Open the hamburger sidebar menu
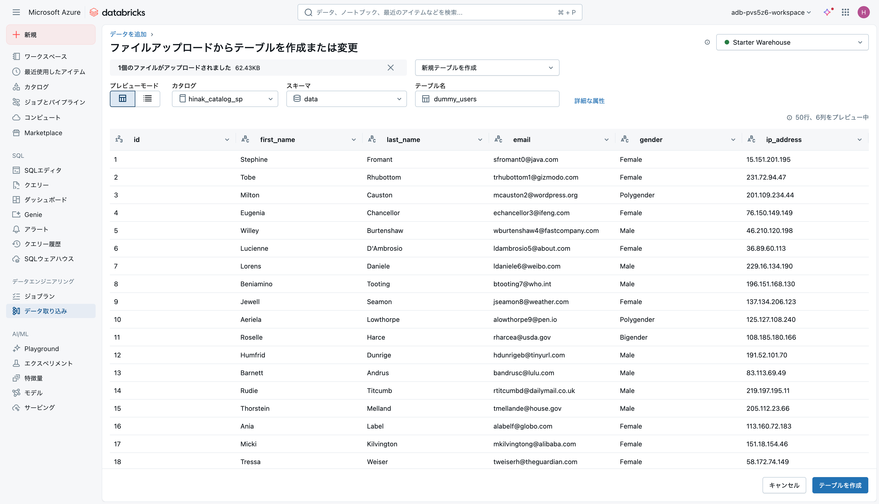Image resolution: width=879 pixels, height=504 pixels. point(16,12)
